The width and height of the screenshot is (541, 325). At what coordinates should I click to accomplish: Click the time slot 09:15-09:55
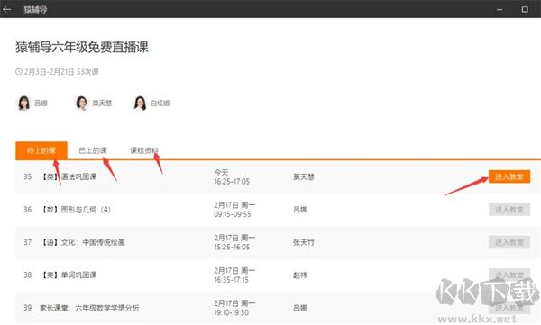coord(233,214)
